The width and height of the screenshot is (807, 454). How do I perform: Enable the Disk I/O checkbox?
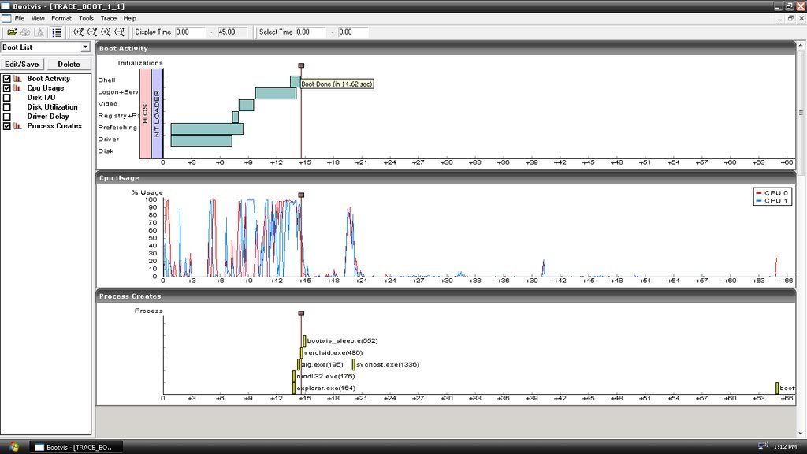[x=6, y=97]
